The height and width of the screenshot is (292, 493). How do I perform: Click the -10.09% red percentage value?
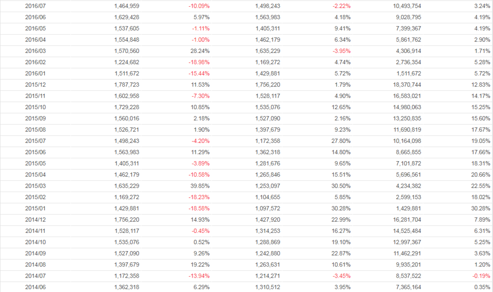click(199, 6)
